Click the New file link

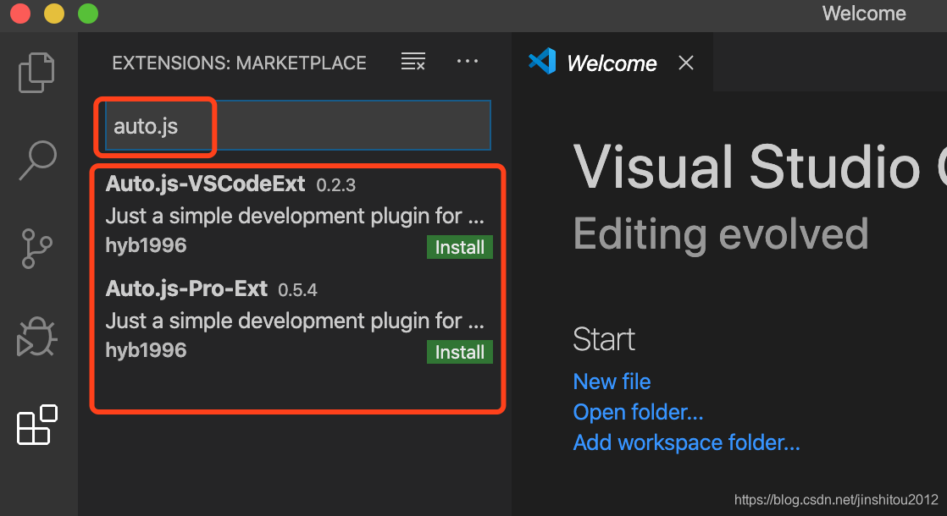612,382
